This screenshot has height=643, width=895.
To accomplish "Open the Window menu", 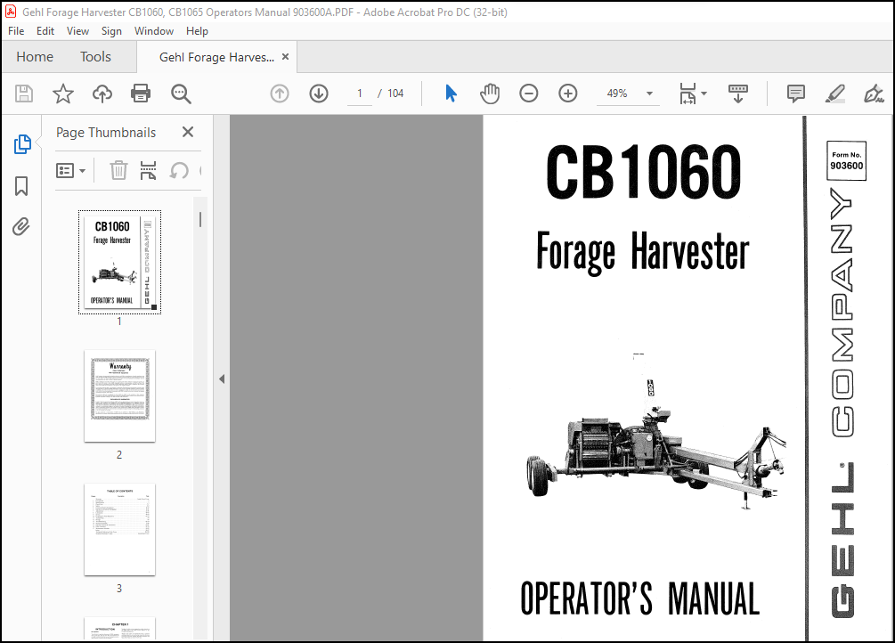I will tap(153, 31).
